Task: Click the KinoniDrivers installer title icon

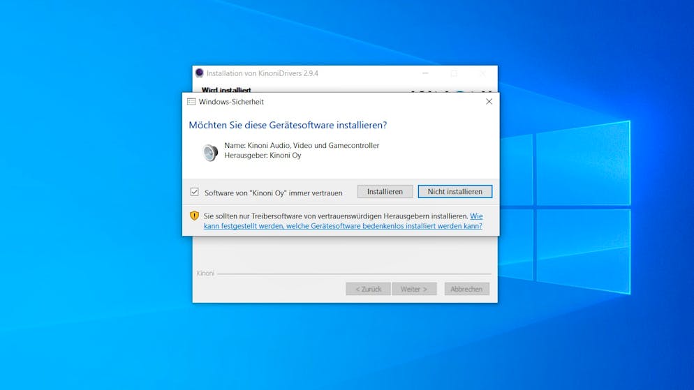Action: click(199, 73)
